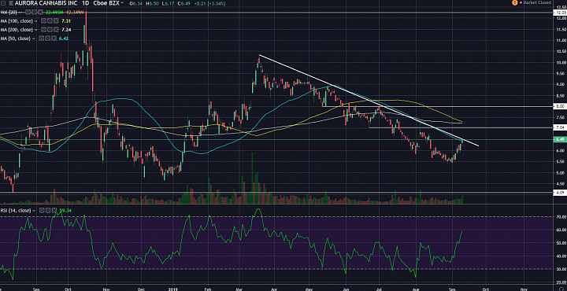Click the orange warning icon near Market Closed
567x291 pixels.
click(514, 2)
